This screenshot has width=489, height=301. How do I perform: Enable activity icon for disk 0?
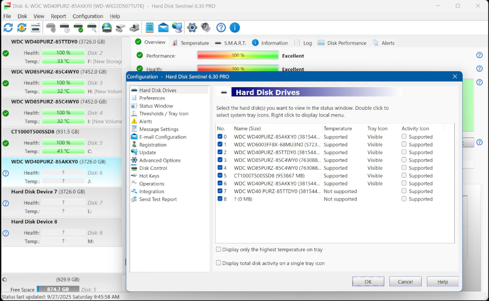click(404, 136)
